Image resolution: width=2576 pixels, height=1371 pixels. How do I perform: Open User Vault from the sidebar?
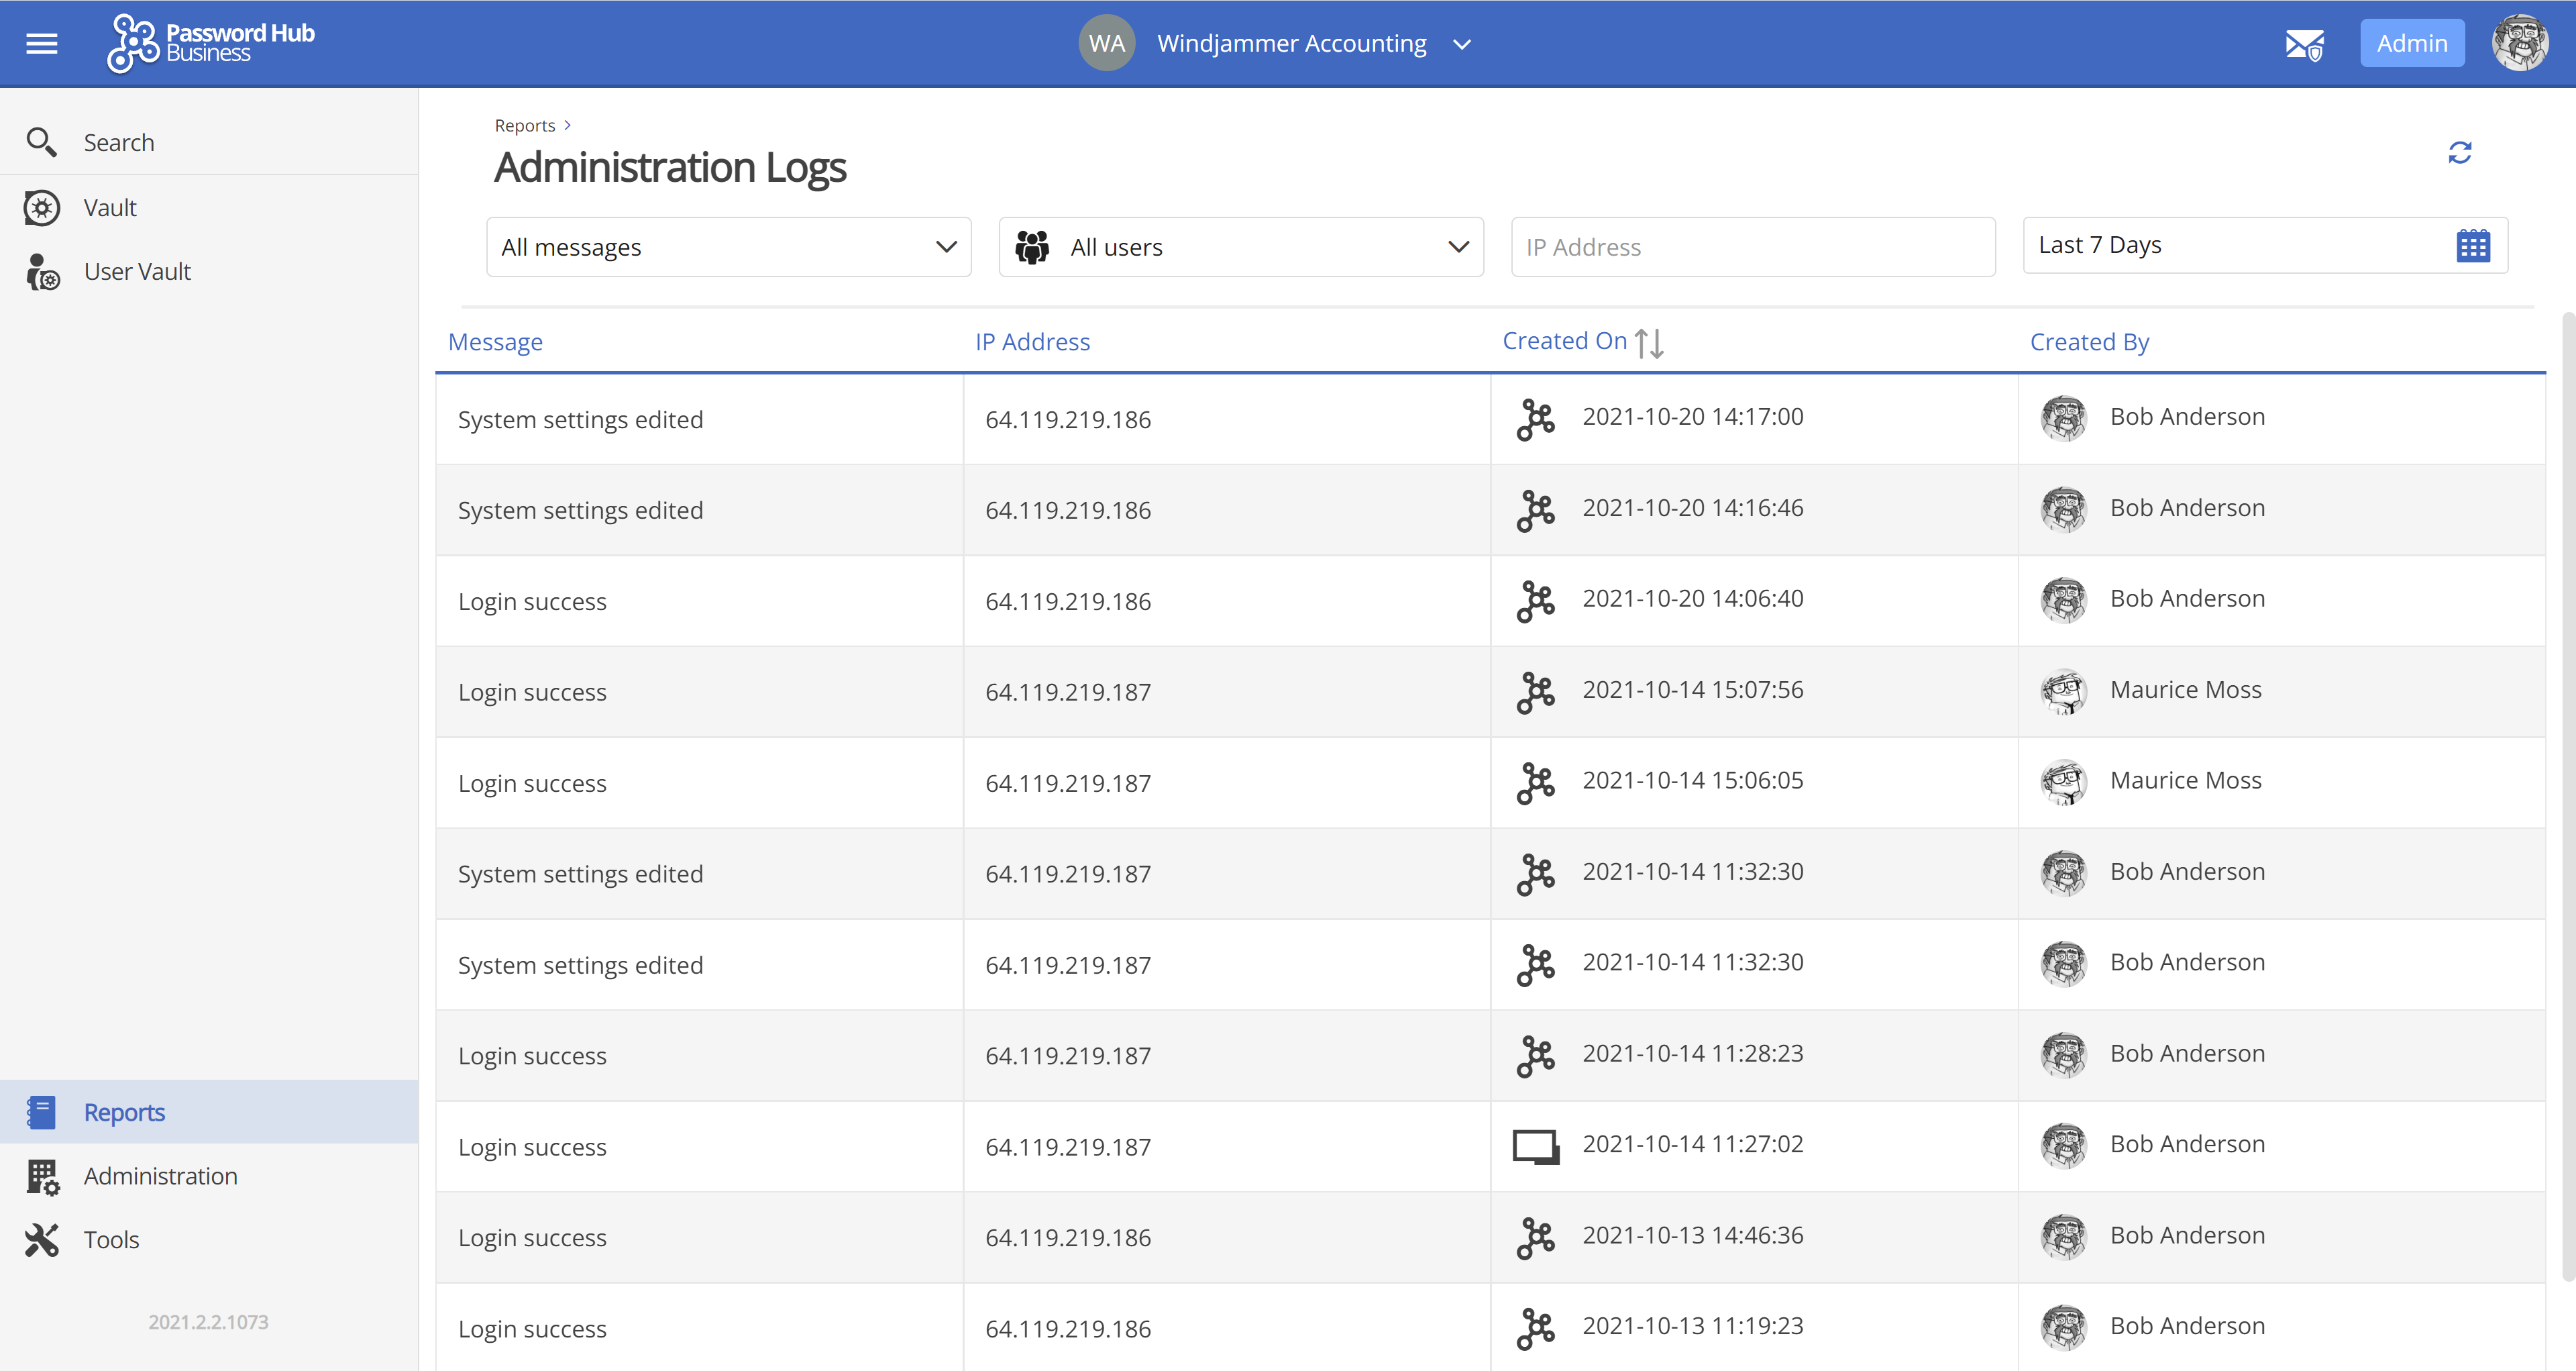[209, 271]
